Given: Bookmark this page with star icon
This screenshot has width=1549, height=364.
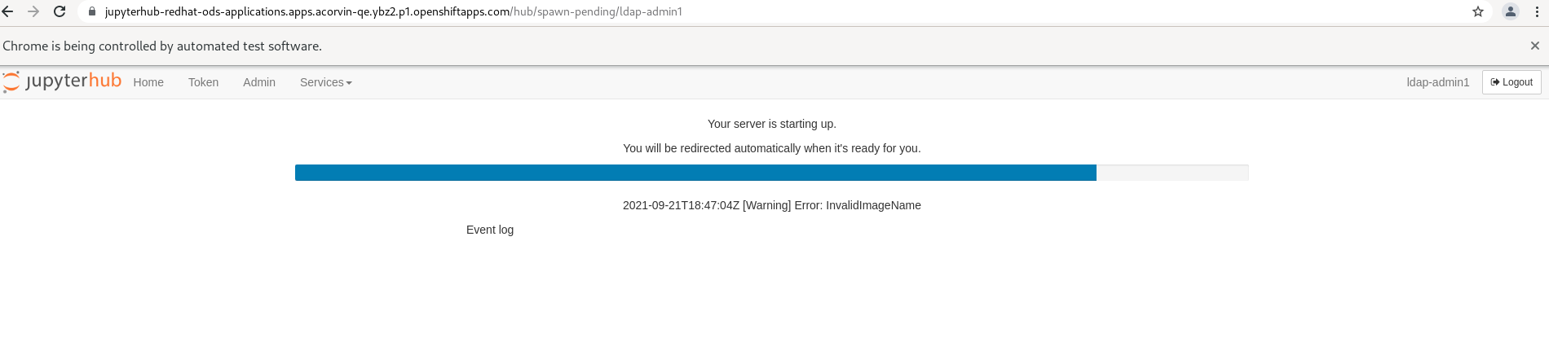Looking at the screenshot, I should coord(1478,11).
